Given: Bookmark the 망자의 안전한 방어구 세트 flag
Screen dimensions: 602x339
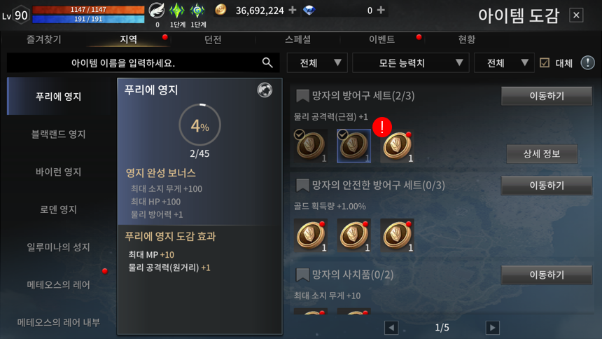Looking at the screenshot, I should 302,185.
